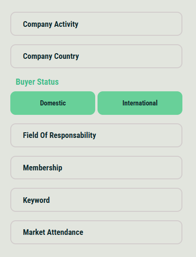The width and height of the screenshot is (196, 257).
Task: Toggle the Domestic buyer status
Action: click(x=53, y=103)
